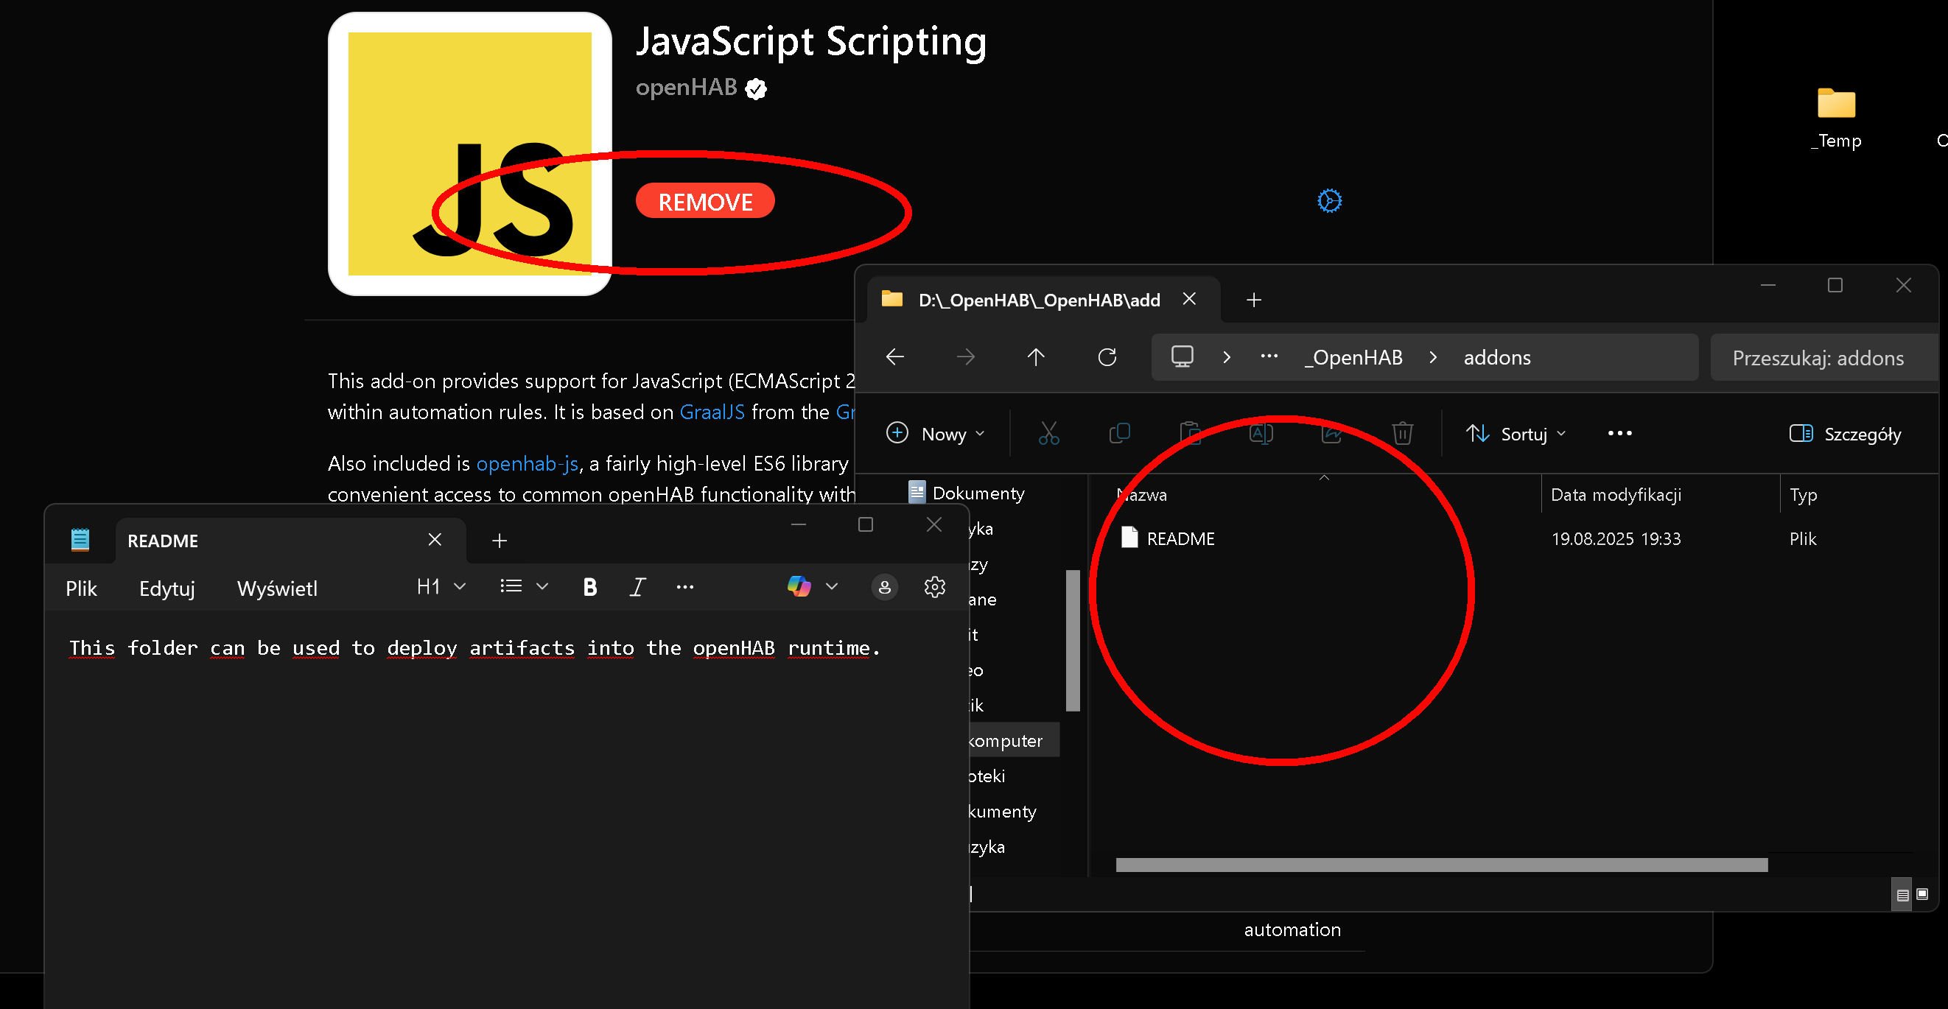The image size is (1948, 1009).
Task: Open the Plik menu in Notepad
Action: click(81, 588)
